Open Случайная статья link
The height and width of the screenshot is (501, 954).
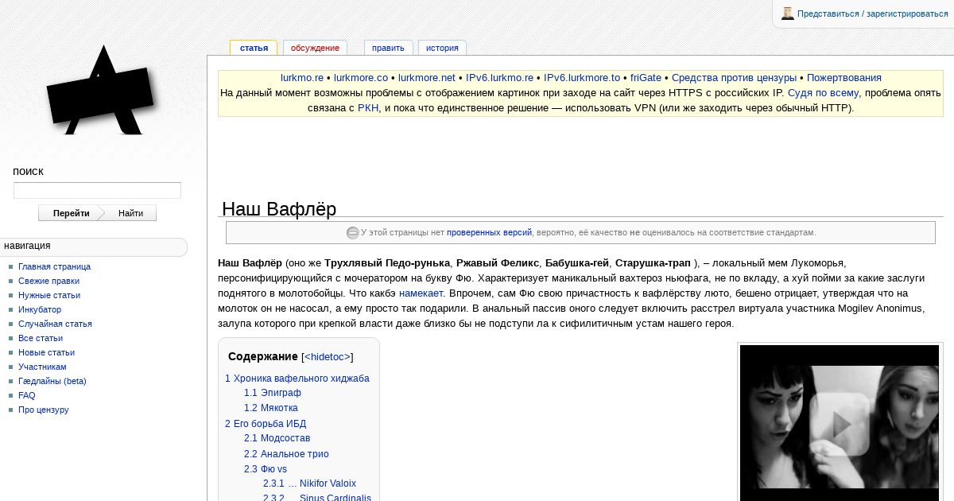click(55, 324)
